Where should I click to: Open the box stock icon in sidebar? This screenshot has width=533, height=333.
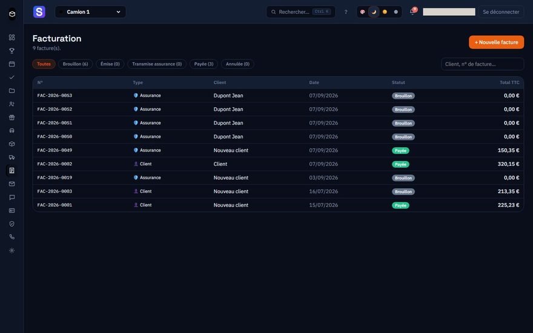coord(12,143)
